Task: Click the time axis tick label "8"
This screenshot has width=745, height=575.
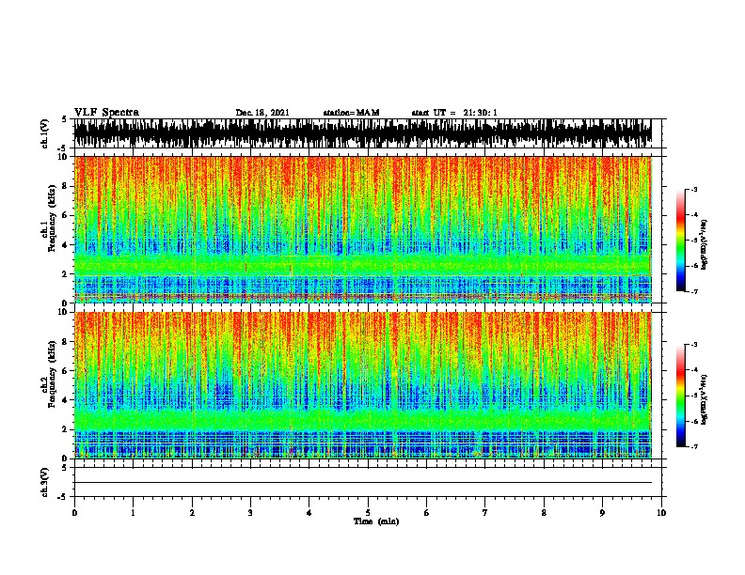Action: click(544, 513)
